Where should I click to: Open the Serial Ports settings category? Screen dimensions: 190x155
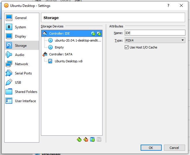point(22,73)
